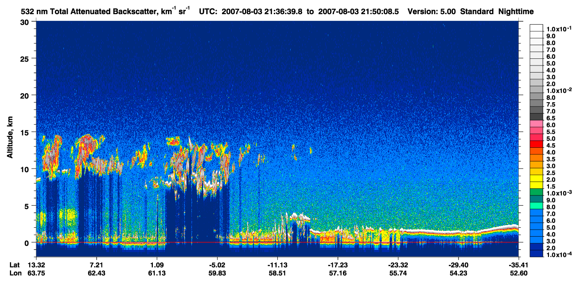Pick the darkest gray colorbar swatch
This screenshot has width=576, height=295.
click(x=537, y=117)
